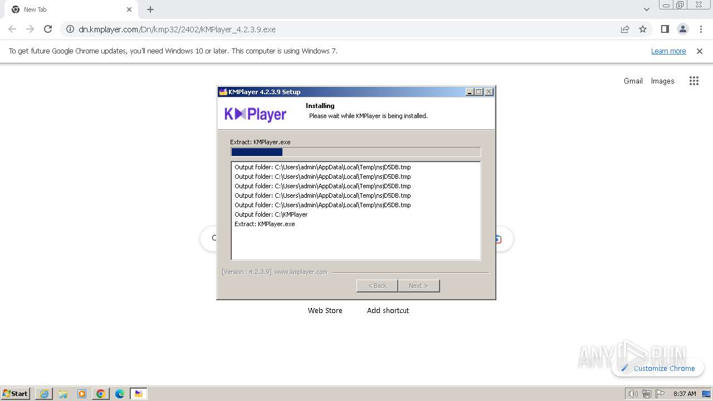Search by image camera icon in Google box
This screenshot has width=713, height=401.
click(x=497, y=239)
